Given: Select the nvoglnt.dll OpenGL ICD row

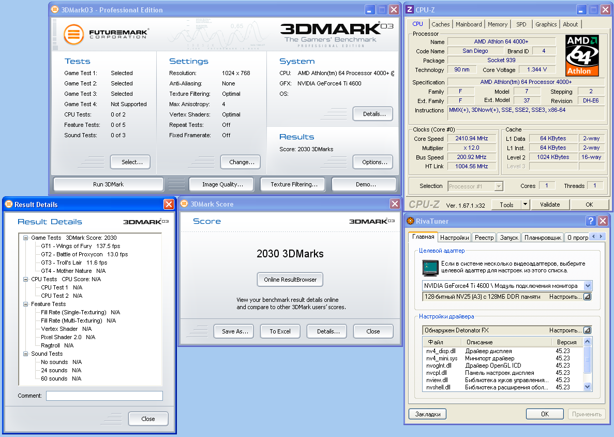Looking at the screenshot, I should click(503, 365).
